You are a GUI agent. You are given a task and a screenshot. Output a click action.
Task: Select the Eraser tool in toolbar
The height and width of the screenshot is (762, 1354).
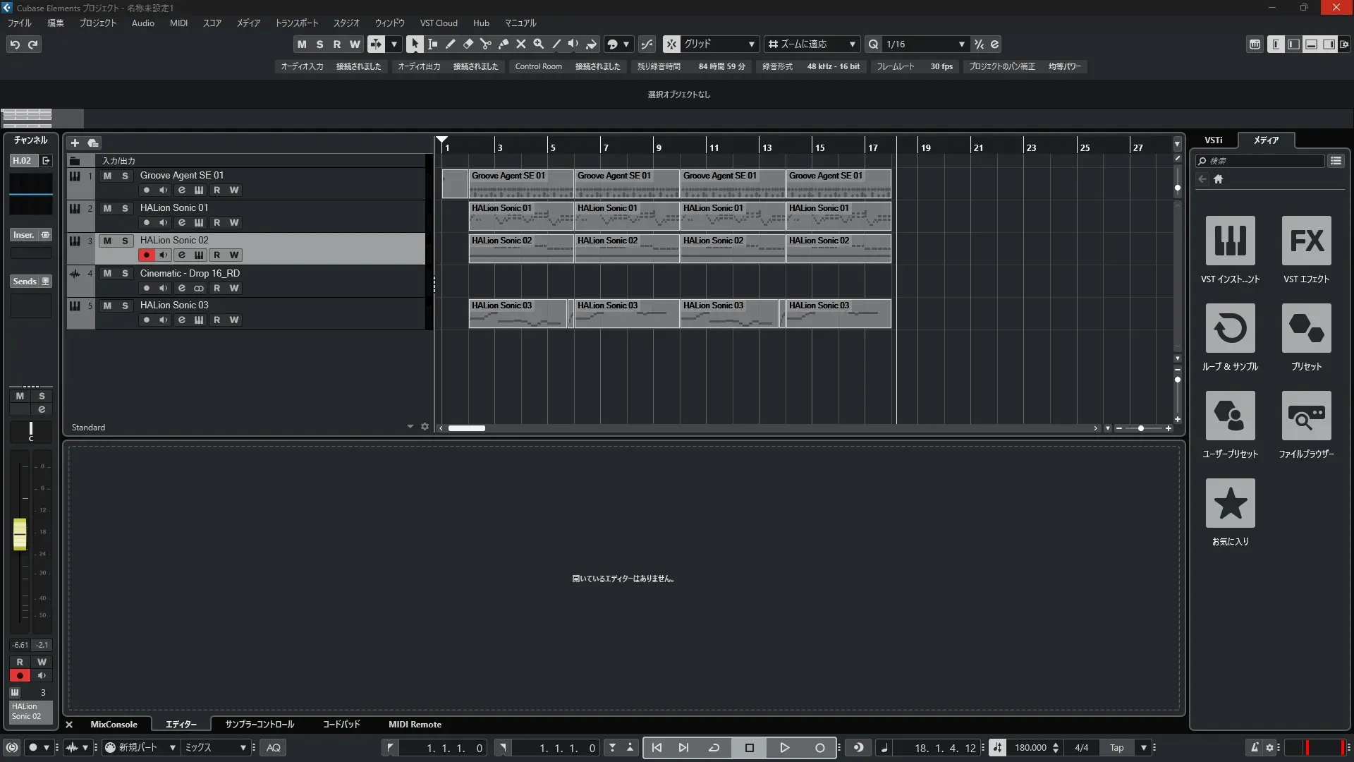coord(468,44)
